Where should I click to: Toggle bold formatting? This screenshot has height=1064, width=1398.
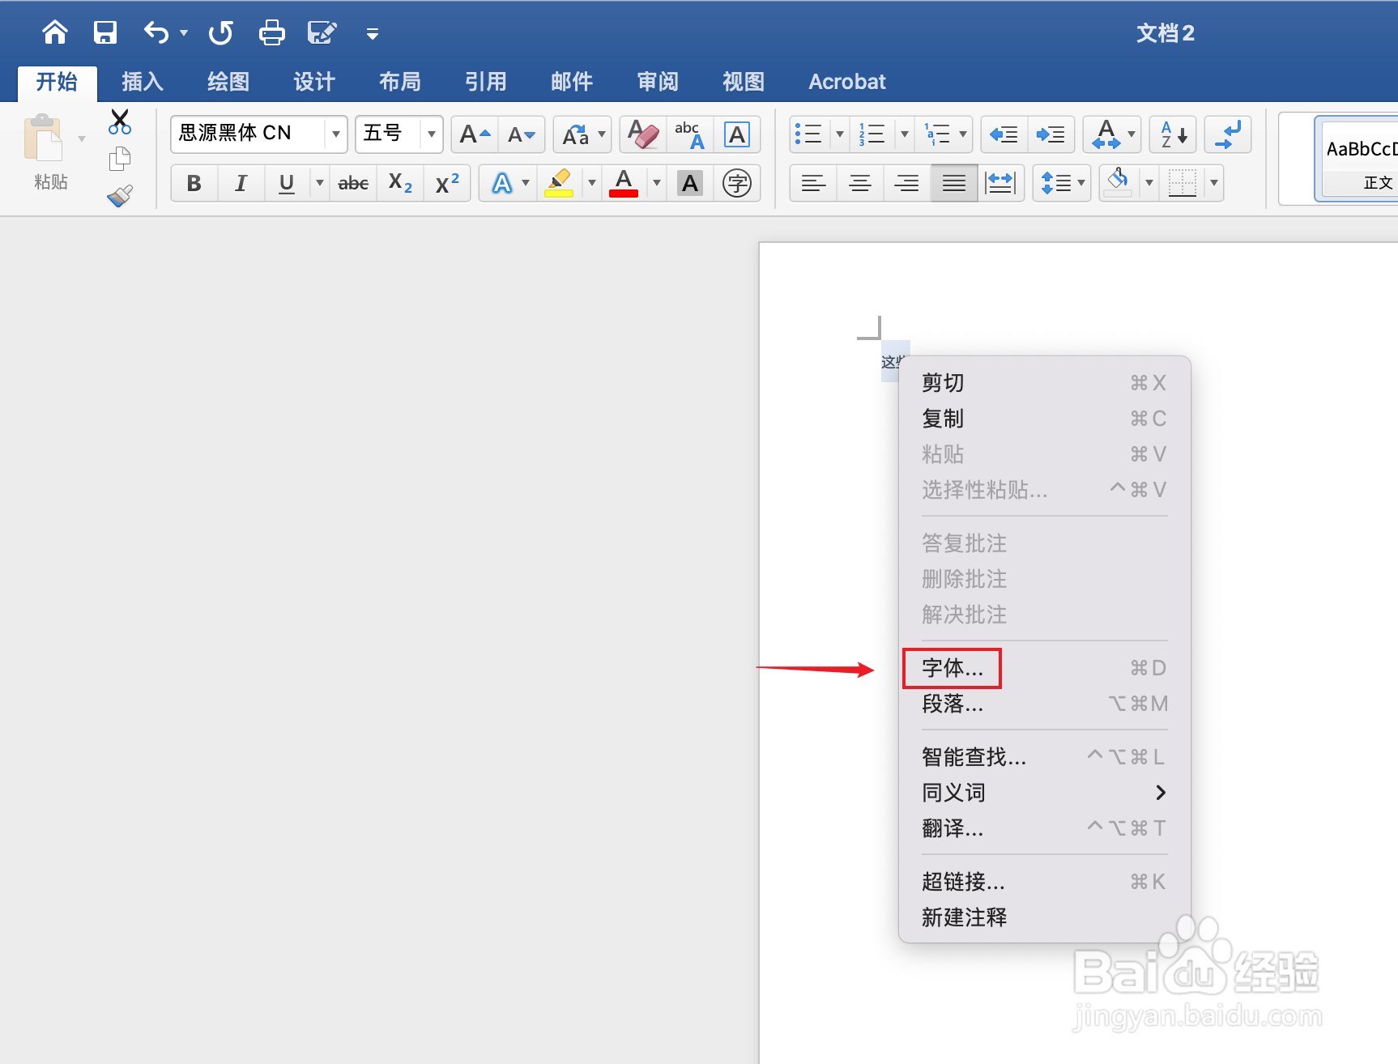click(x=194, y=183)
